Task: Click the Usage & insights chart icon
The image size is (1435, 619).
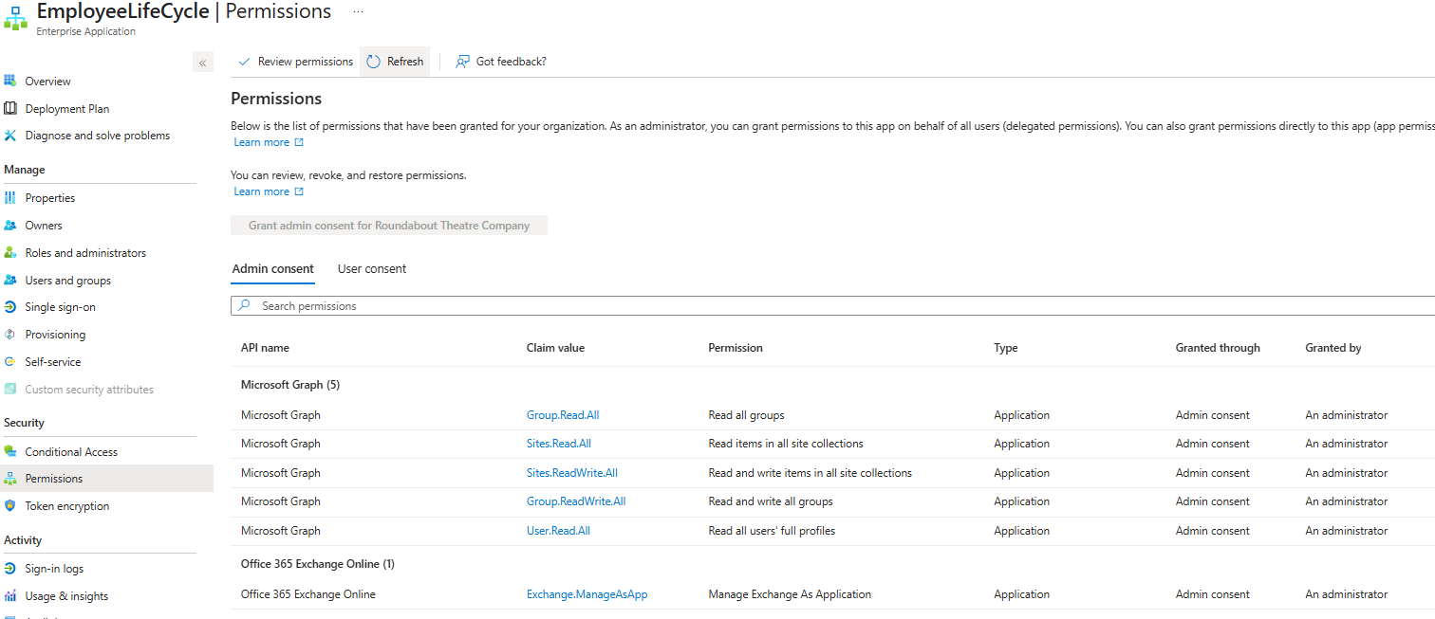Action: [10, 596]
